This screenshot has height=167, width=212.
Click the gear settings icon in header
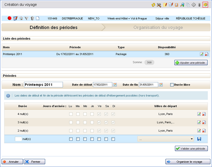click(194, 5)
